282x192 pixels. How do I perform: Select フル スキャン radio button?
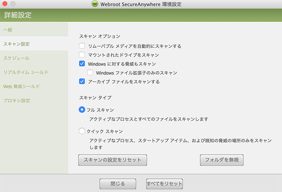pos(82,110)
